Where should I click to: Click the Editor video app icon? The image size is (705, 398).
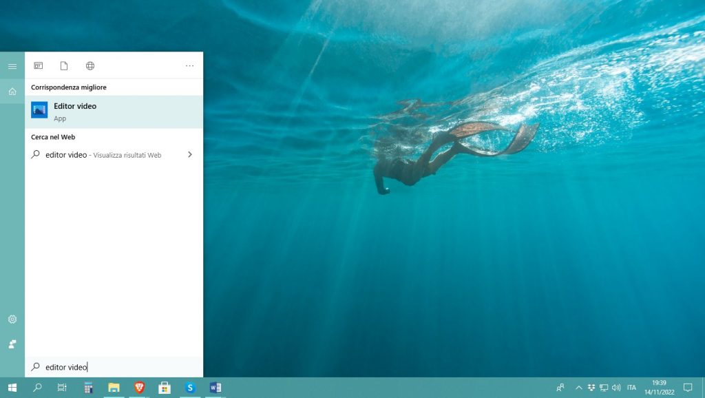pos(39,110)
